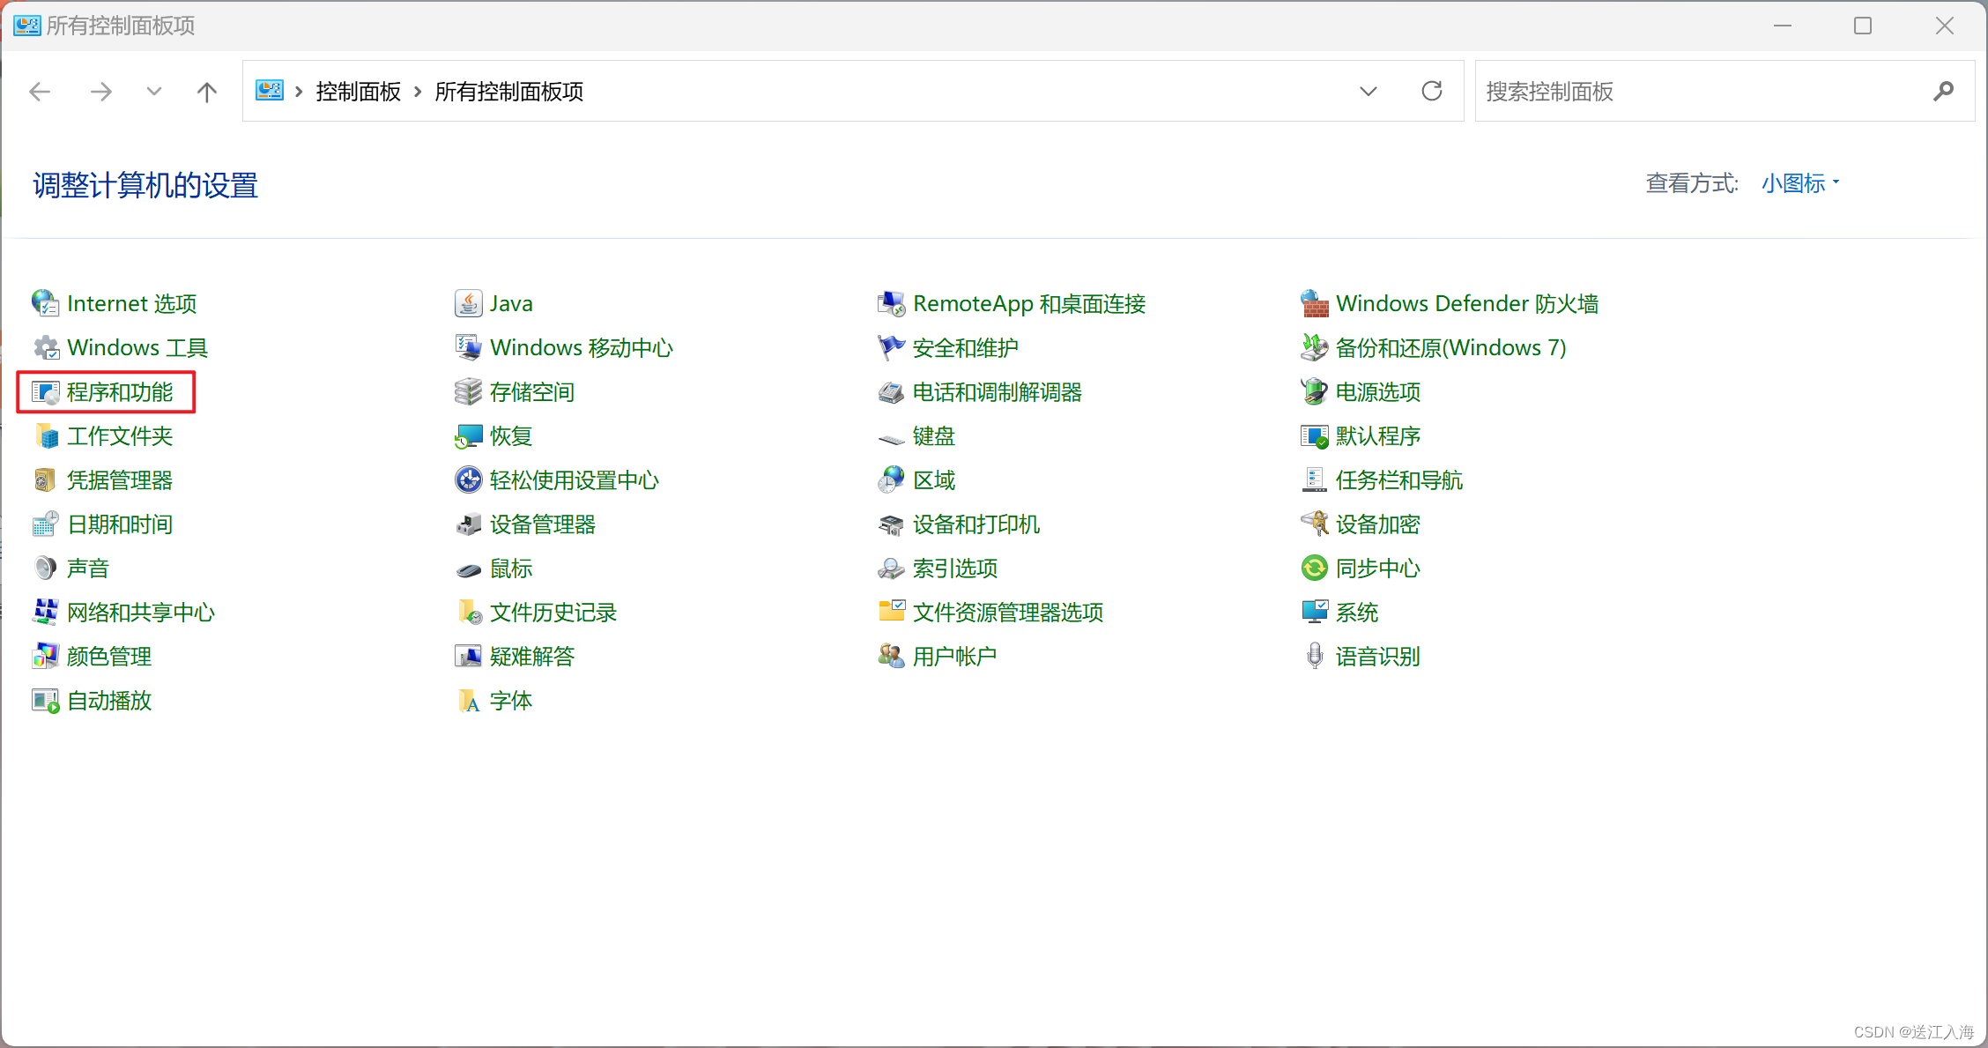Open 网络和共享中心 item
This screenshot has height=1048, width=1988.
tap(140, 613)
